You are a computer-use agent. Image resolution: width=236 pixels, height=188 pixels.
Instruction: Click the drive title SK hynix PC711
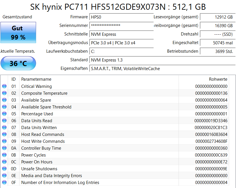(x=118, y=7)
